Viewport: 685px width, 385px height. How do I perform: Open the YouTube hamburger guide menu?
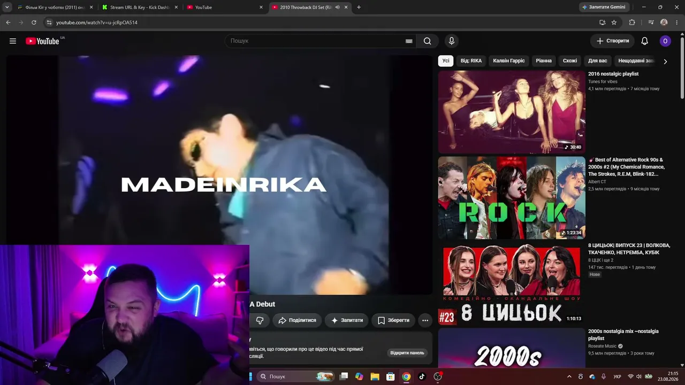13,41
